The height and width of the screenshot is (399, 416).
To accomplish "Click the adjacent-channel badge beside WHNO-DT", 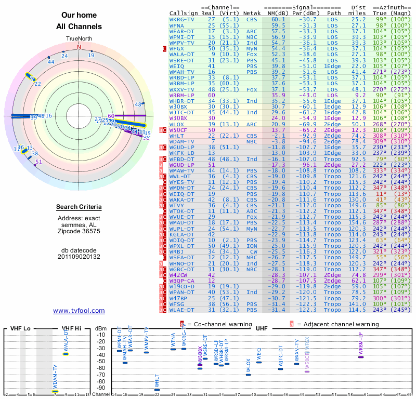I will 161,263.
